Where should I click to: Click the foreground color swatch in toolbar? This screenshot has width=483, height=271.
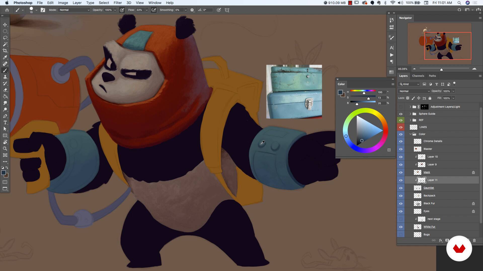tap(4, 173)
